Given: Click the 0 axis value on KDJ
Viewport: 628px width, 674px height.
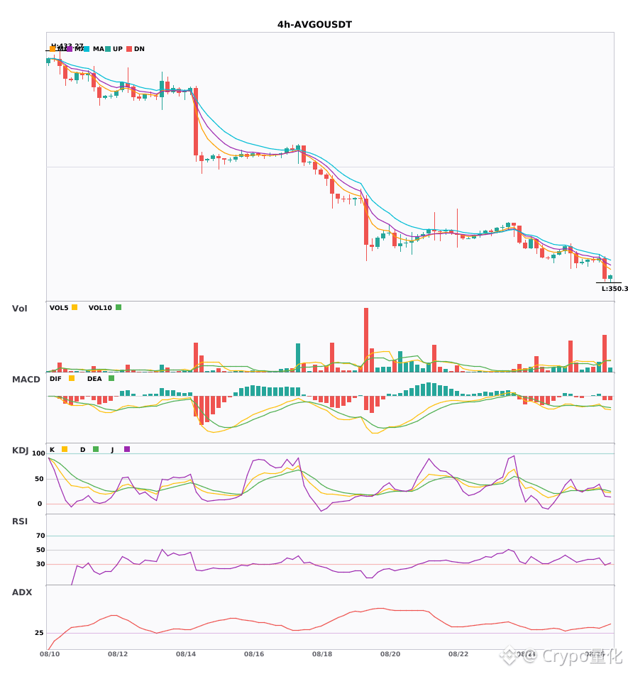Looking at the screenshot, I should point(40,504).
